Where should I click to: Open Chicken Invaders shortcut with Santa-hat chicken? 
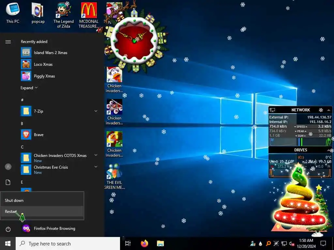[x=114, y=80]
